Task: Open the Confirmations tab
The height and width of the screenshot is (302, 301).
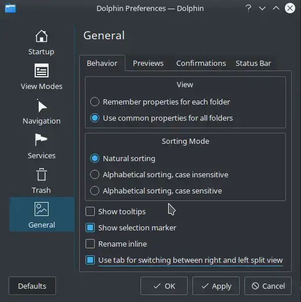Action: point(201,64)
